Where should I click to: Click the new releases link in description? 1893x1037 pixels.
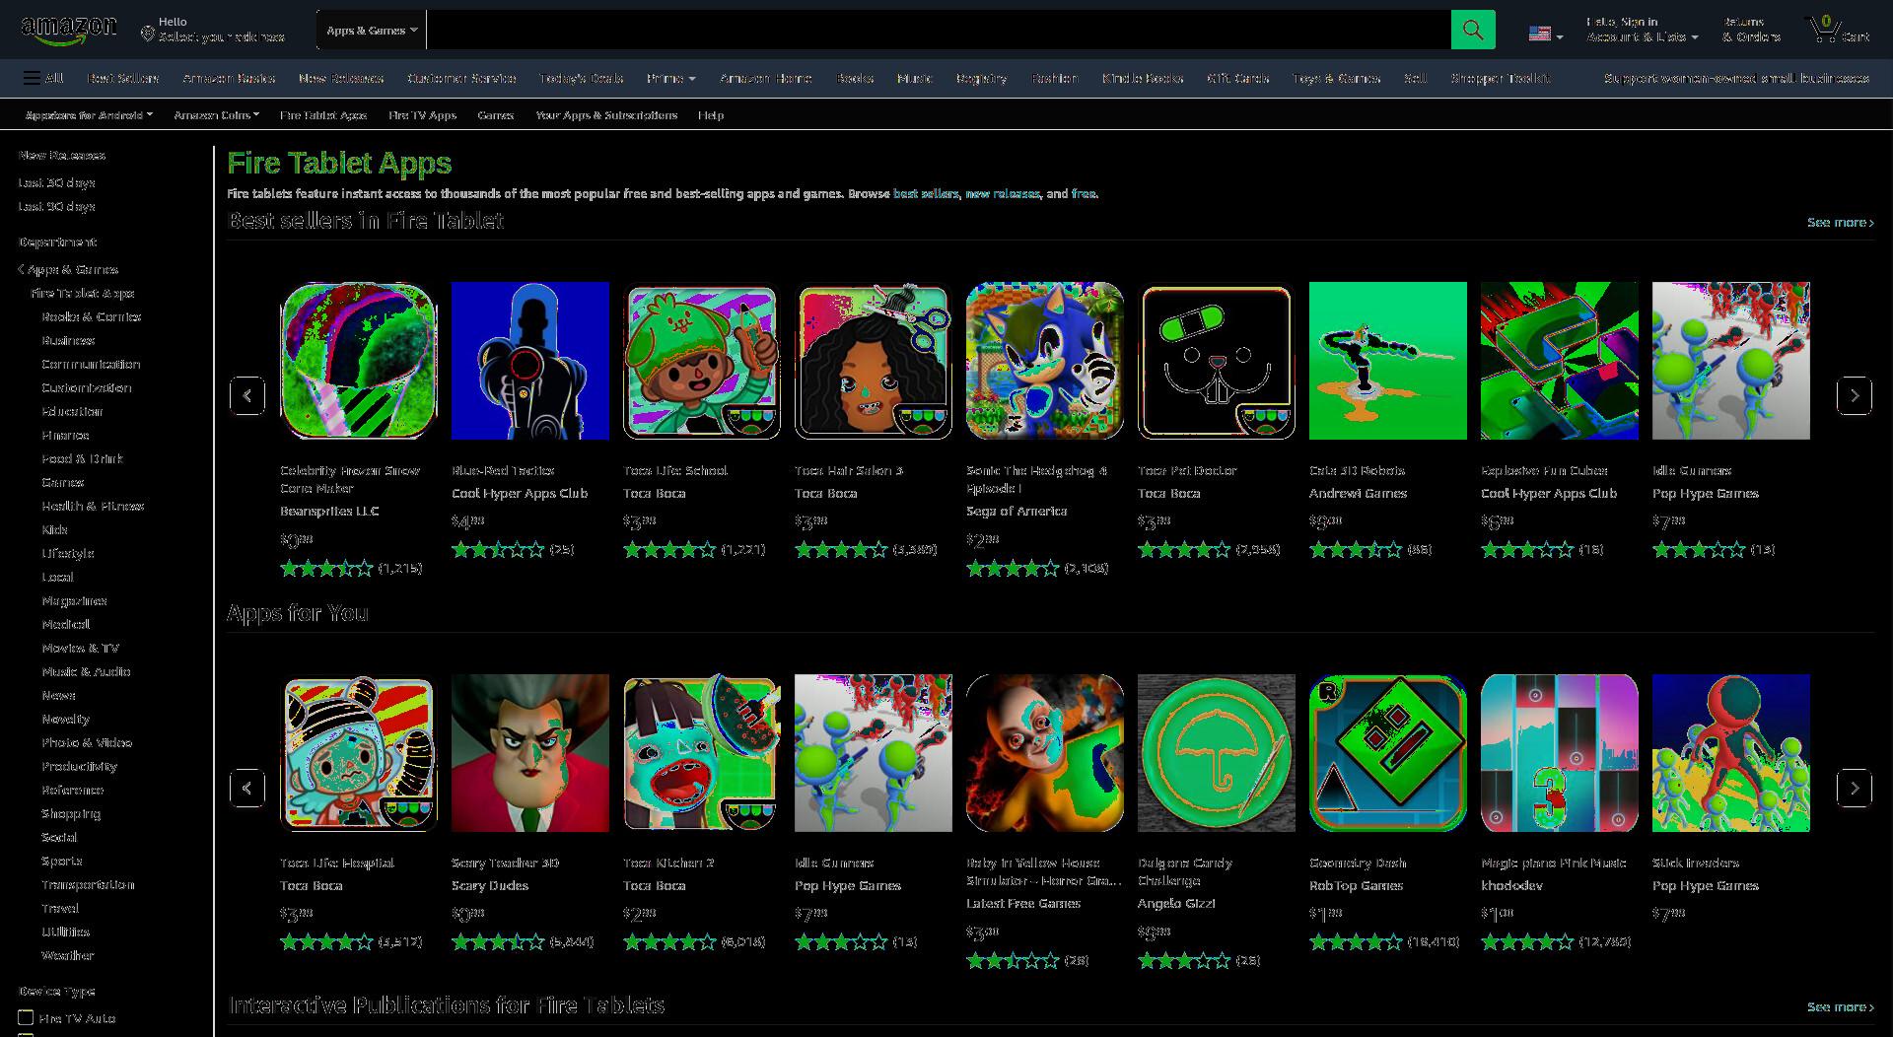click(1002, 193)
